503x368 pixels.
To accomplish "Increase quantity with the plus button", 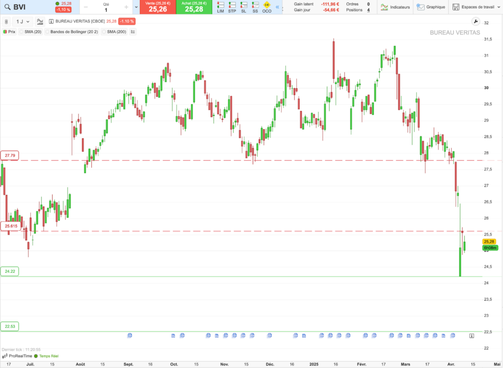I will coord(126,7).
